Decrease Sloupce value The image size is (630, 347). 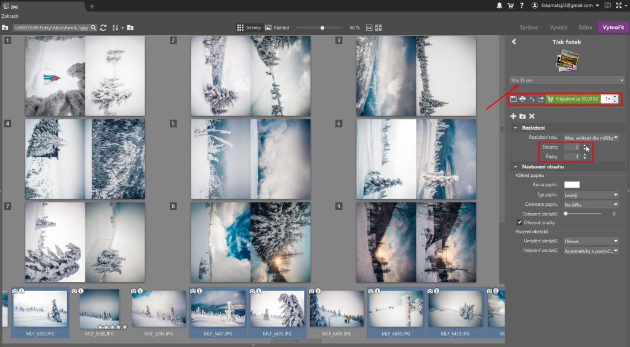584,149
